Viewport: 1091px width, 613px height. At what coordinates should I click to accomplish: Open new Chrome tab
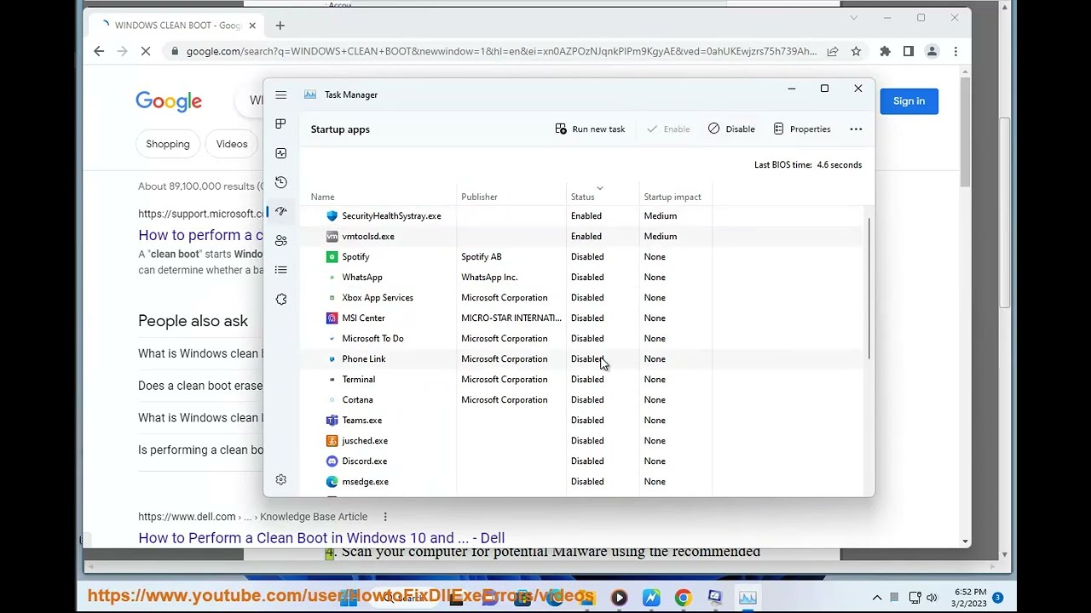point(280,26)
